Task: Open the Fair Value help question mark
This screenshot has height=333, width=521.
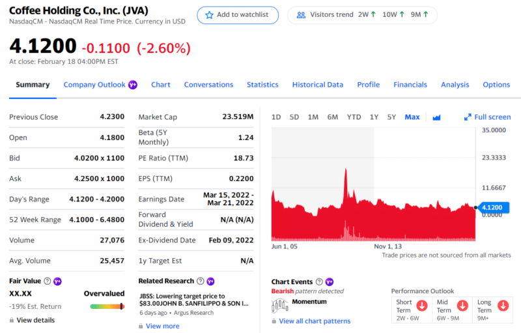Action: point(48,281)
